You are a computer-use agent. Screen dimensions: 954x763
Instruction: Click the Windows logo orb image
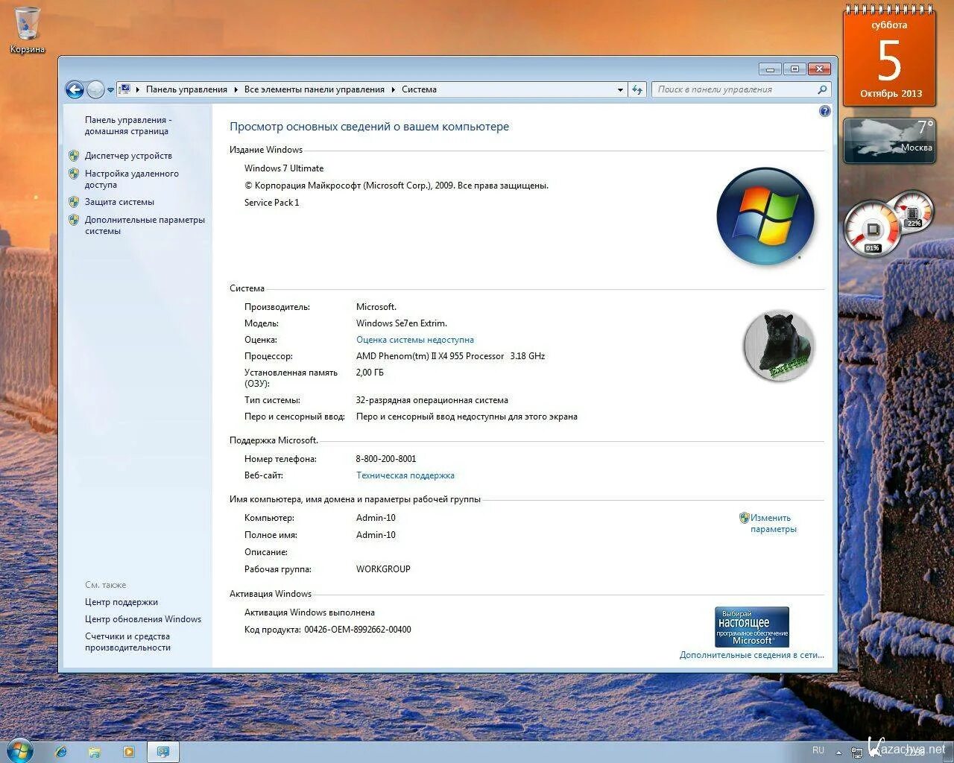coord(765,216)
